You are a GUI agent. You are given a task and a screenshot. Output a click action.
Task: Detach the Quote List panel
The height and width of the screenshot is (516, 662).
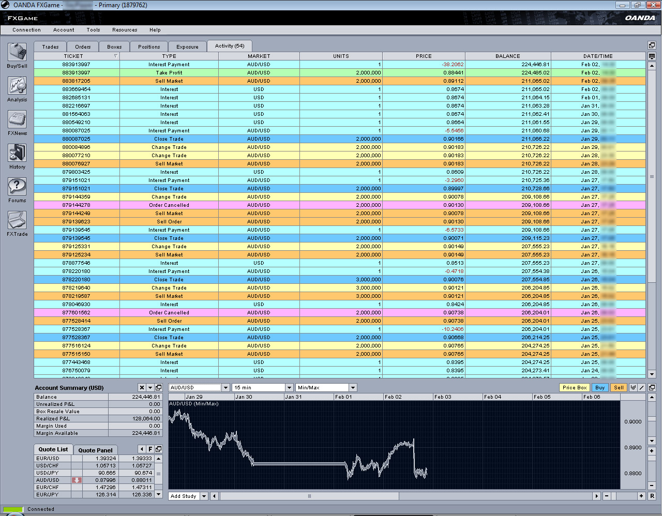click(x=158, y=449)
